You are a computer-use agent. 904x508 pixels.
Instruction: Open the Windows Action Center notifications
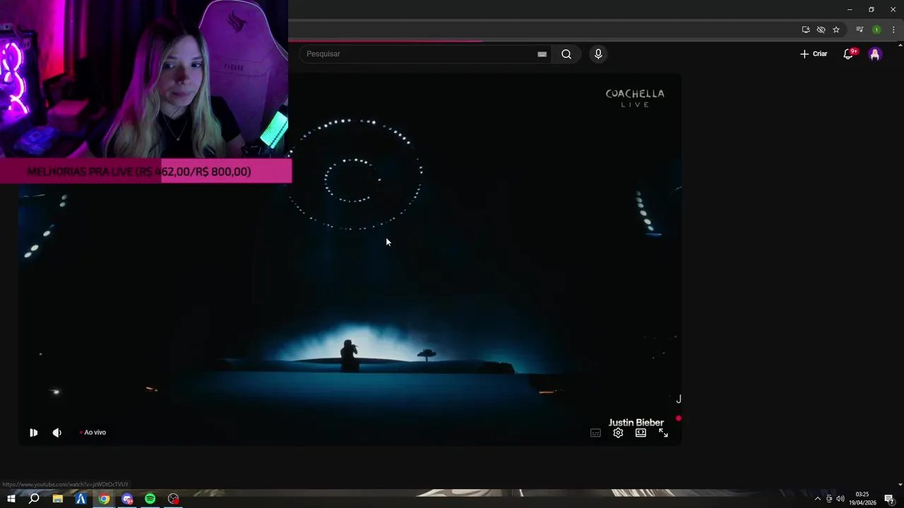tap(890, 499)
